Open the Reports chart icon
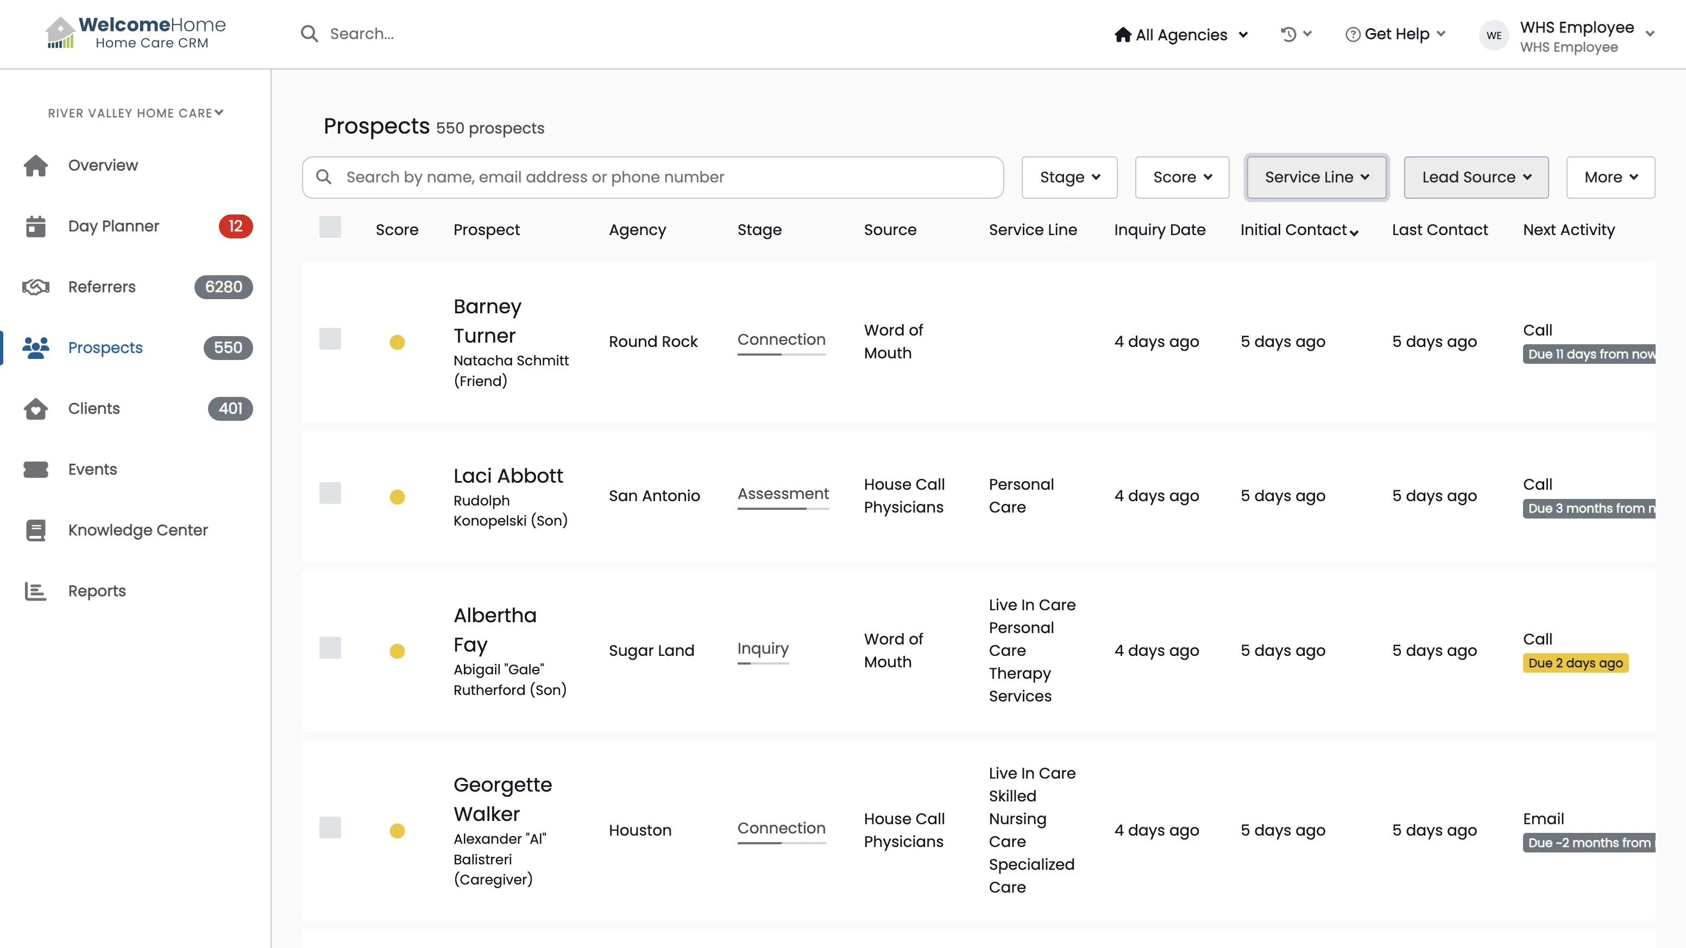The height and width of the screenshot is (948, 1686). (36, 591)
